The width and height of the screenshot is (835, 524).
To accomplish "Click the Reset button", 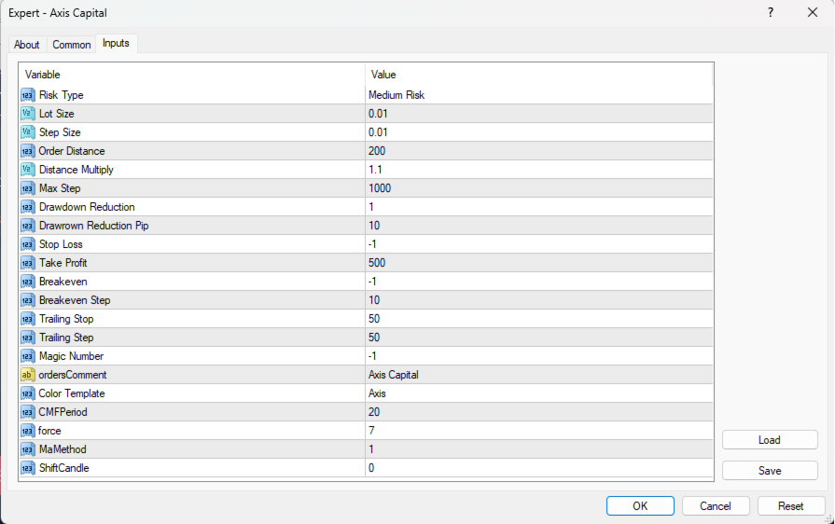I will [791, 506].
